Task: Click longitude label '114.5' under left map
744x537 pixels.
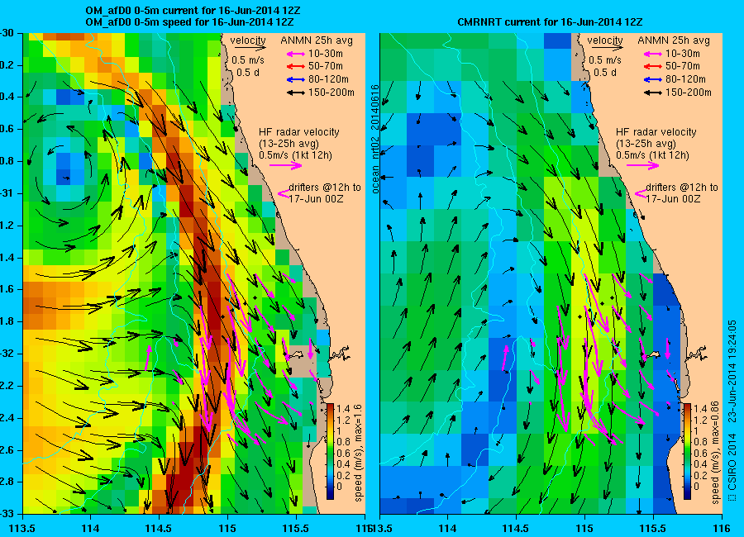Action: (159, 528)
